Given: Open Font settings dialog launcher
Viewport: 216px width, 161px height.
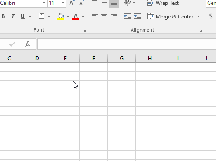Looking at the screenshot, I should (x=84, y=30).
